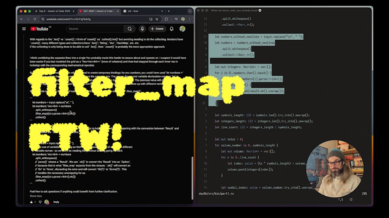Reload the YouTube page
The width and height of the screenshot is (389, 218).
pyautogui.click(x=35, y=19)
